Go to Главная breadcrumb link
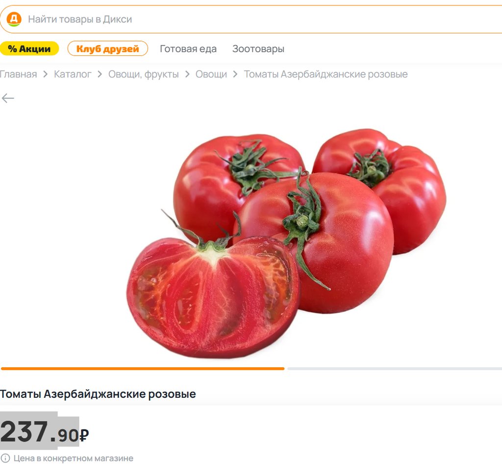Screen dimensions: 502x464 [x=18, y=75]
